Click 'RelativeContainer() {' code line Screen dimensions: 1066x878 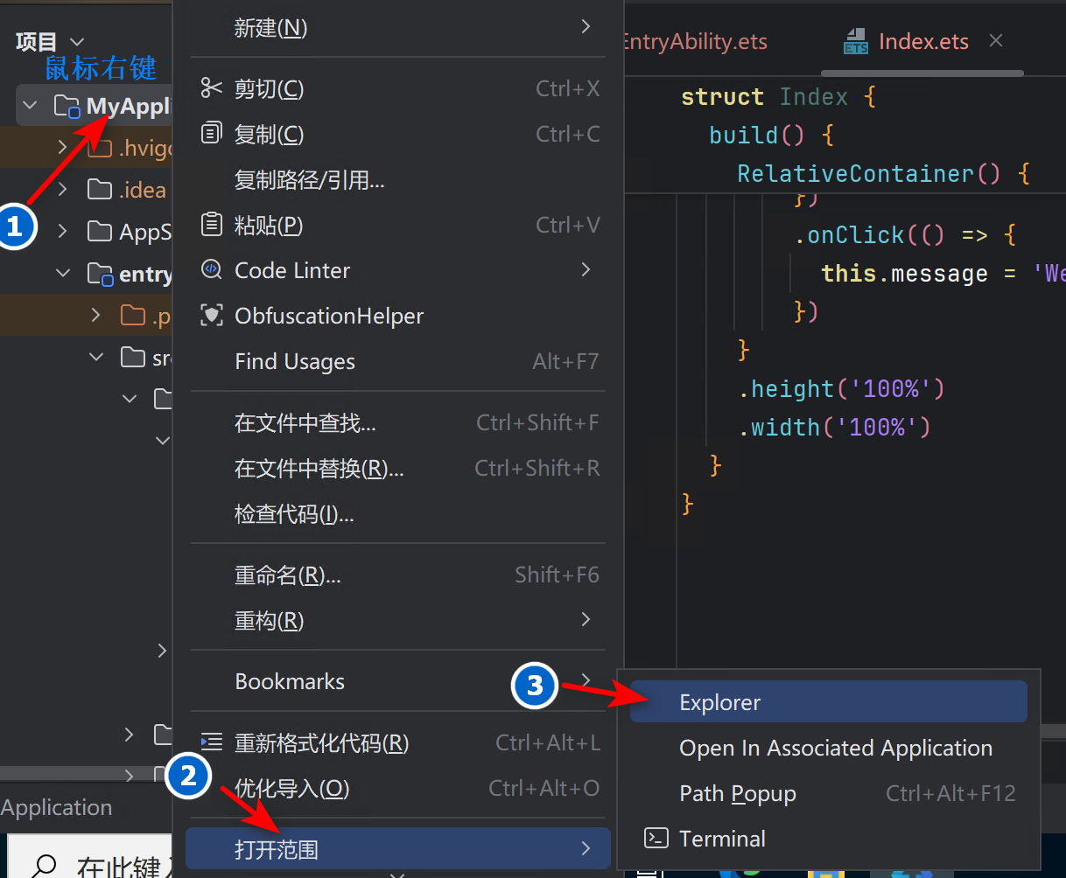coord(883,173)
